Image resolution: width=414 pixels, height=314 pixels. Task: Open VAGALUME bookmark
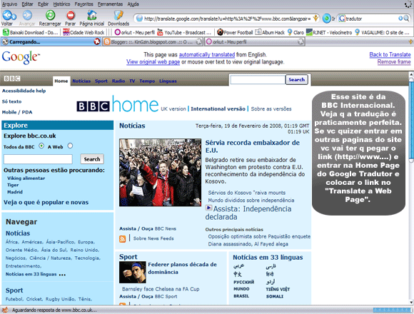click(382, 32)
